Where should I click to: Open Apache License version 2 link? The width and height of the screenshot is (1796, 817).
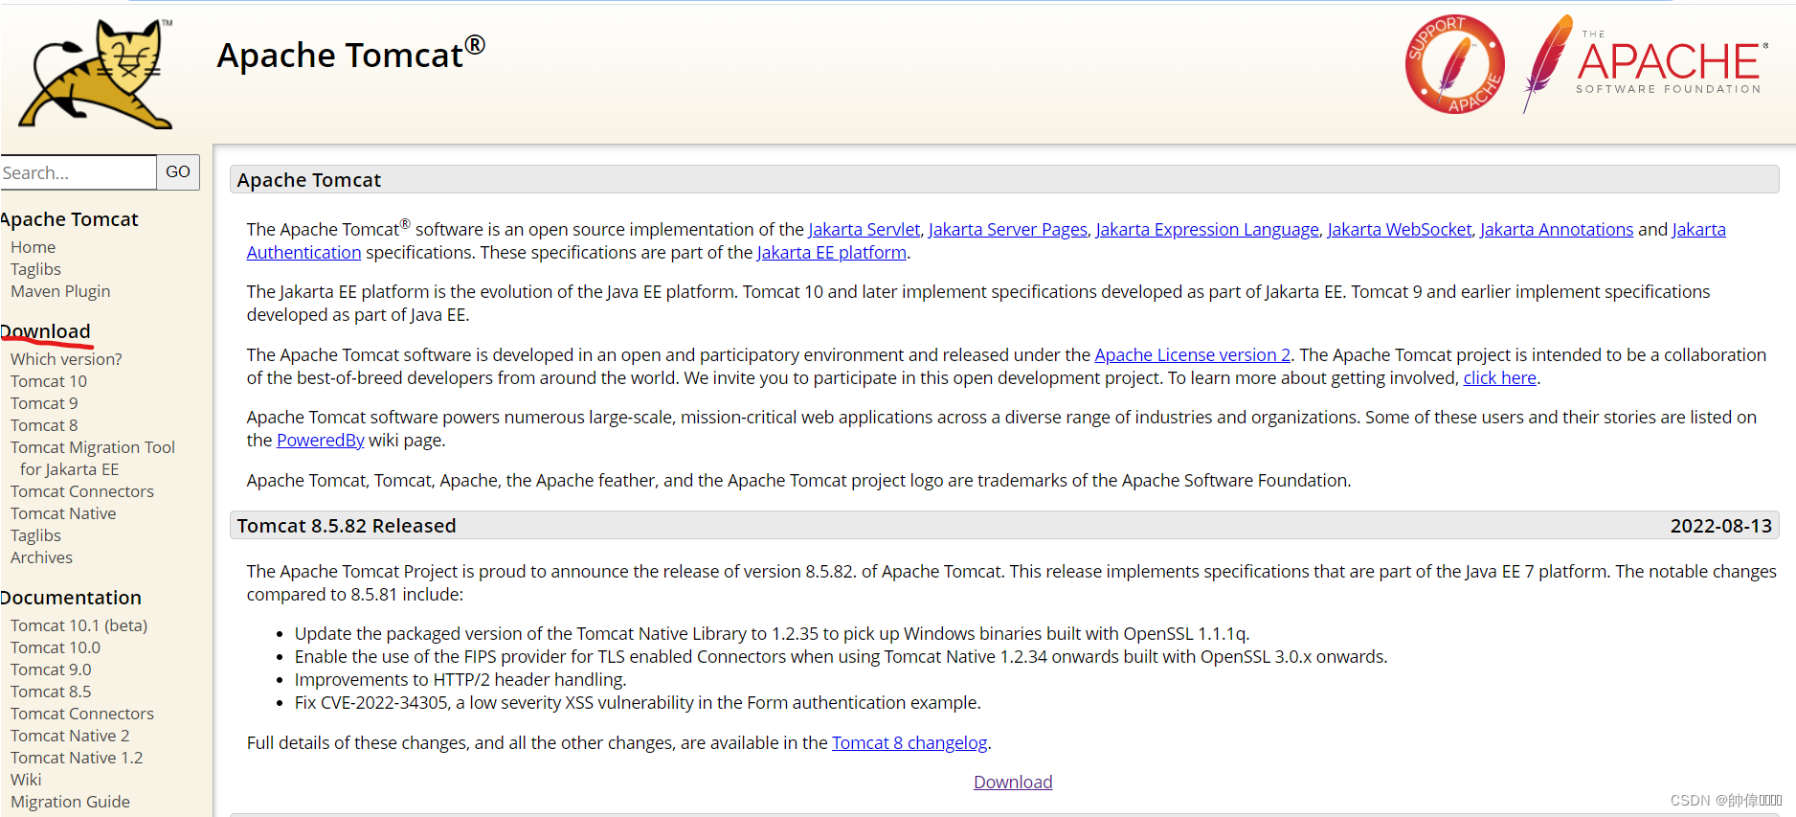tap(1193, 355)
